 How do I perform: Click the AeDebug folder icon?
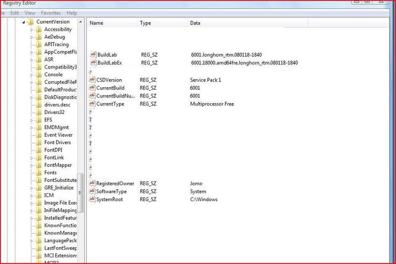pos(39,37)
